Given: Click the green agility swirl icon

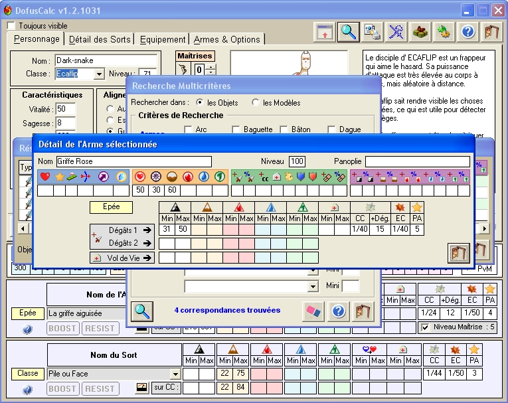Looking at the screenshot, I should click(219, 177).
